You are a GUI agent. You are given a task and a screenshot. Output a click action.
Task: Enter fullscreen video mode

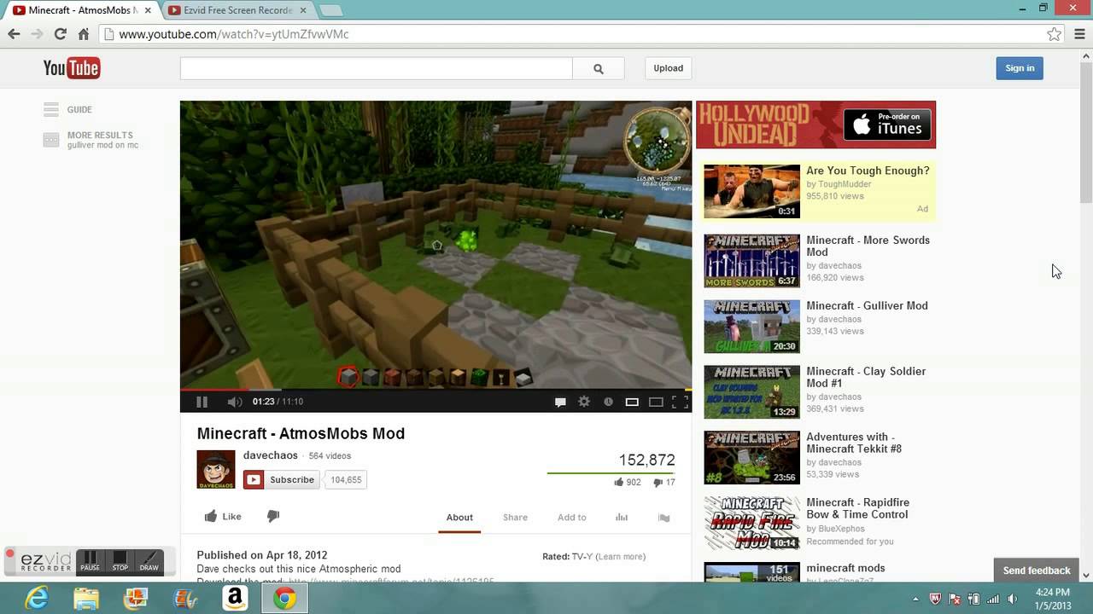click(x=680, y=402)
